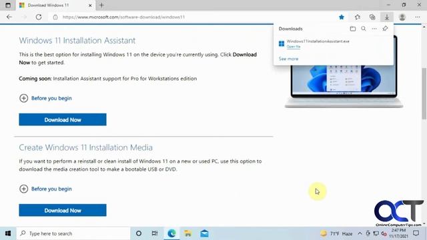View site information lock icon
This screenshot has width=427, height=240.
coord(55,17)
